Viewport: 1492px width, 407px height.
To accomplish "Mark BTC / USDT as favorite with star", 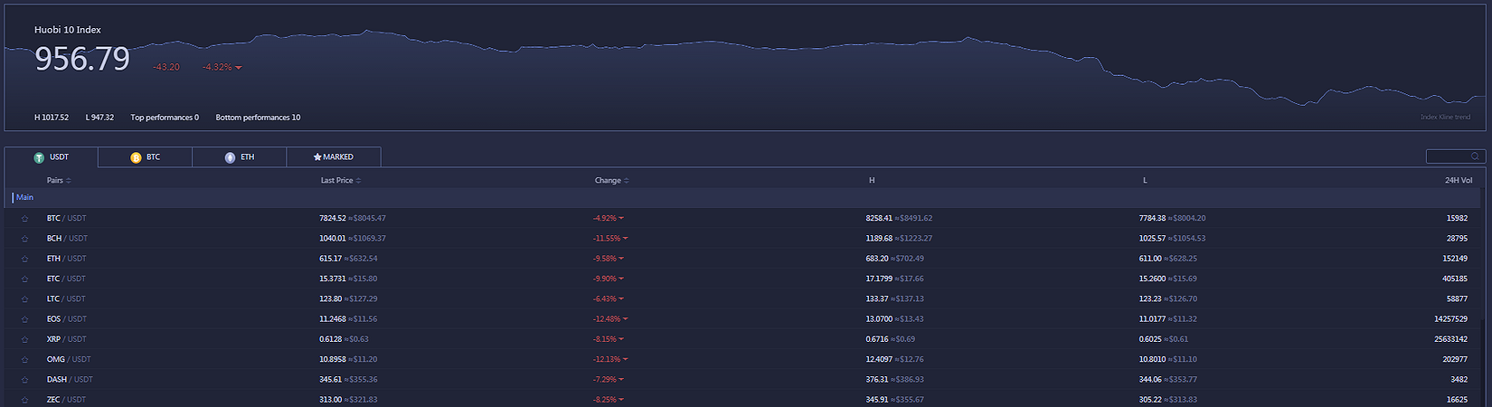I will (24, 219).
